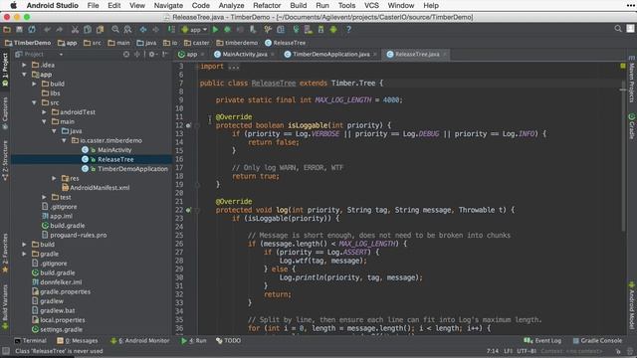Open the Run tool window
Viewport: 637px width, 358px height.
click(x=194, y=341)
